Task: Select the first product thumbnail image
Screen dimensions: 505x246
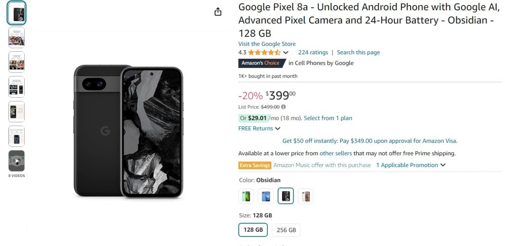Action: pyautogui.click(x=16, y=13)
